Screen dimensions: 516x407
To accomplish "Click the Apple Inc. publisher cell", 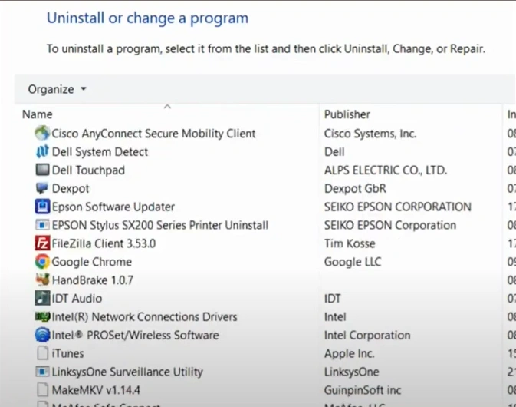I will (x=349, y=353).
